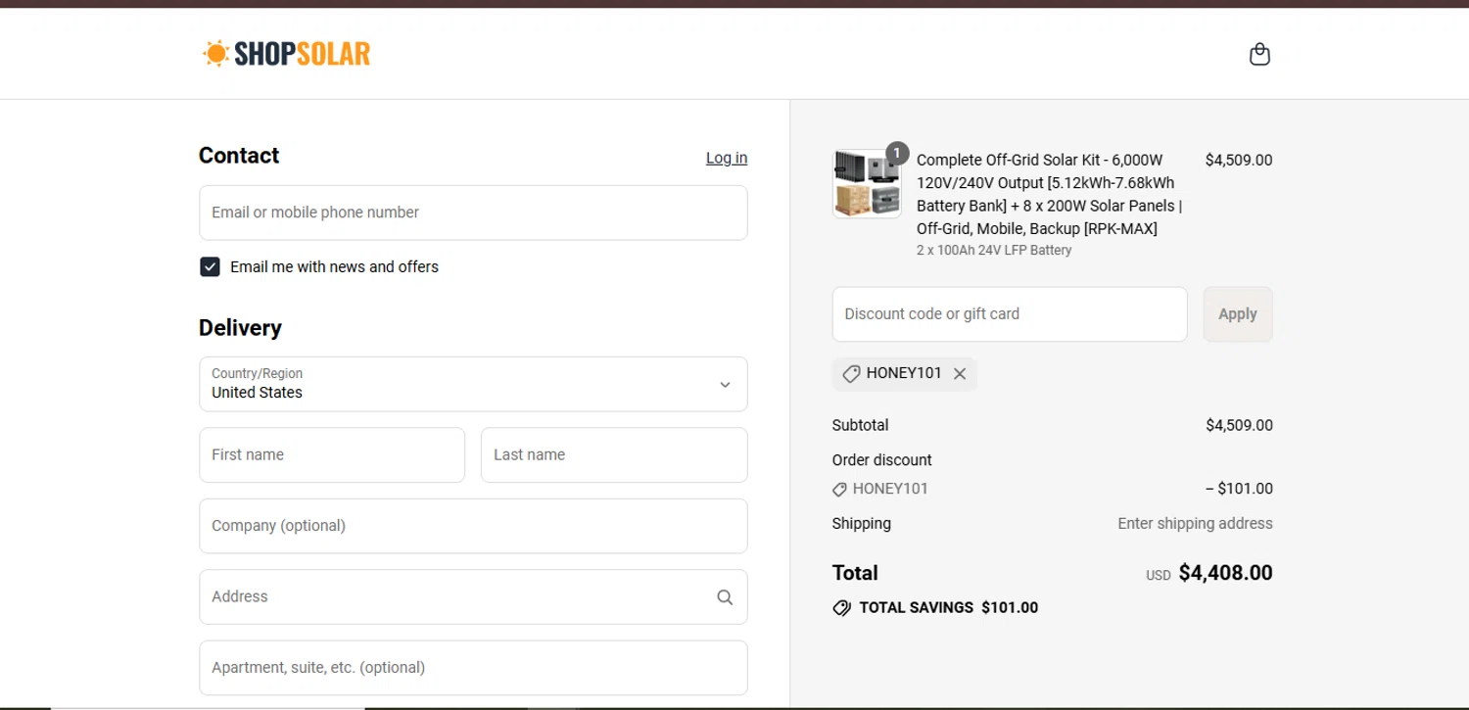Click the ShopSolar logo
The image size is (1469, 710).
(287, 53)
